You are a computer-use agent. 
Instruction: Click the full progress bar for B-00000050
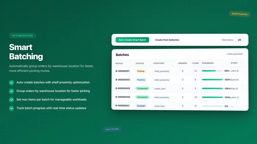[x=212, y=80]
